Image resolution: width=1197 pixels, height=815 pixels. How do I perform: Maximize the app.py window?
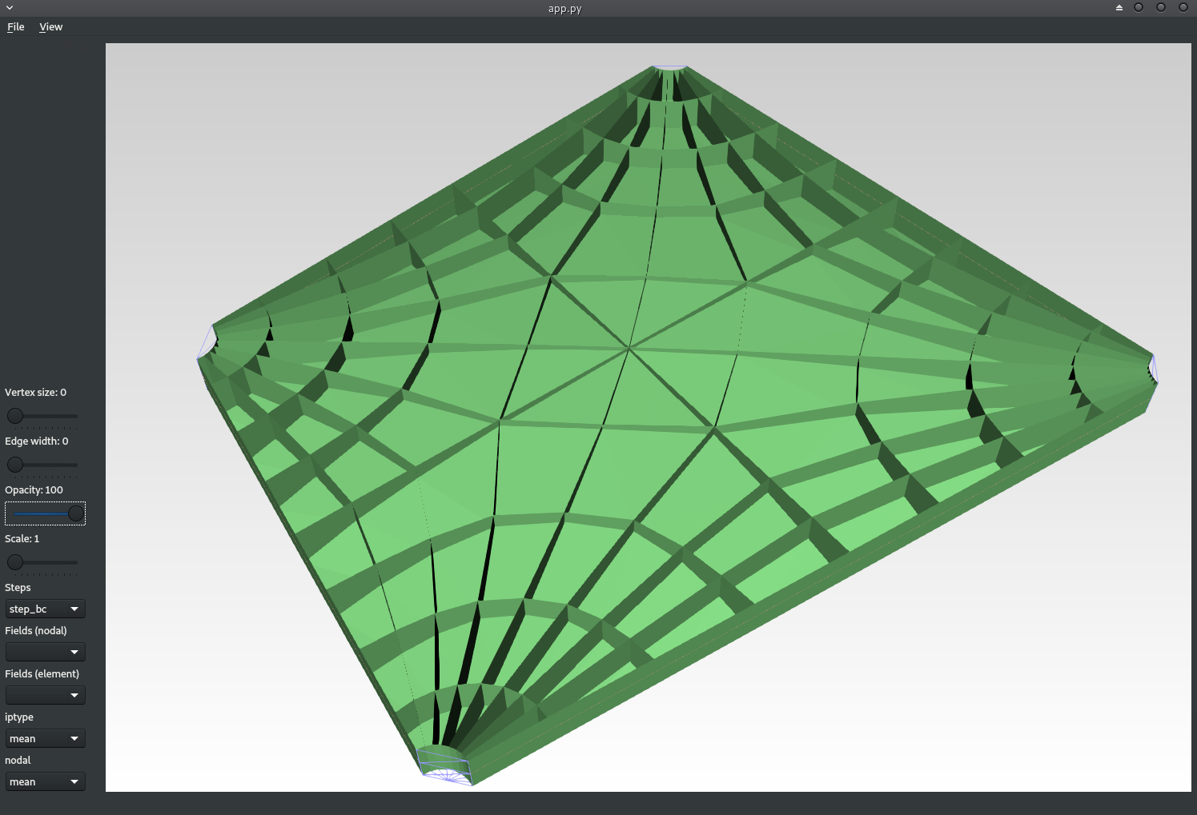point(1161,8)
